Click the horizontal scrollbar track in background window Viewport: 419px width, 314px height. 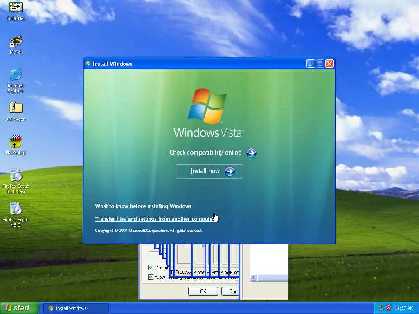coord(273,278)
